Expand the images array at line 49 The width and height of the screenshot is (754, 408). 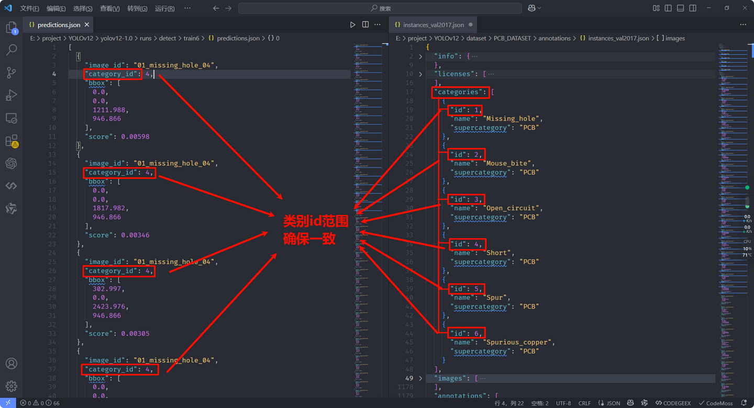pos(421,378)
